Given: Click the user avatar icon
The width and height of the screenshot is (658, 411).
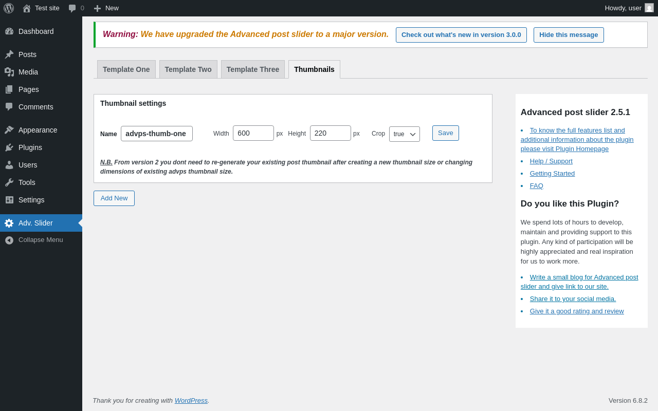Looking at the screenshot, I should pos(649,8).
